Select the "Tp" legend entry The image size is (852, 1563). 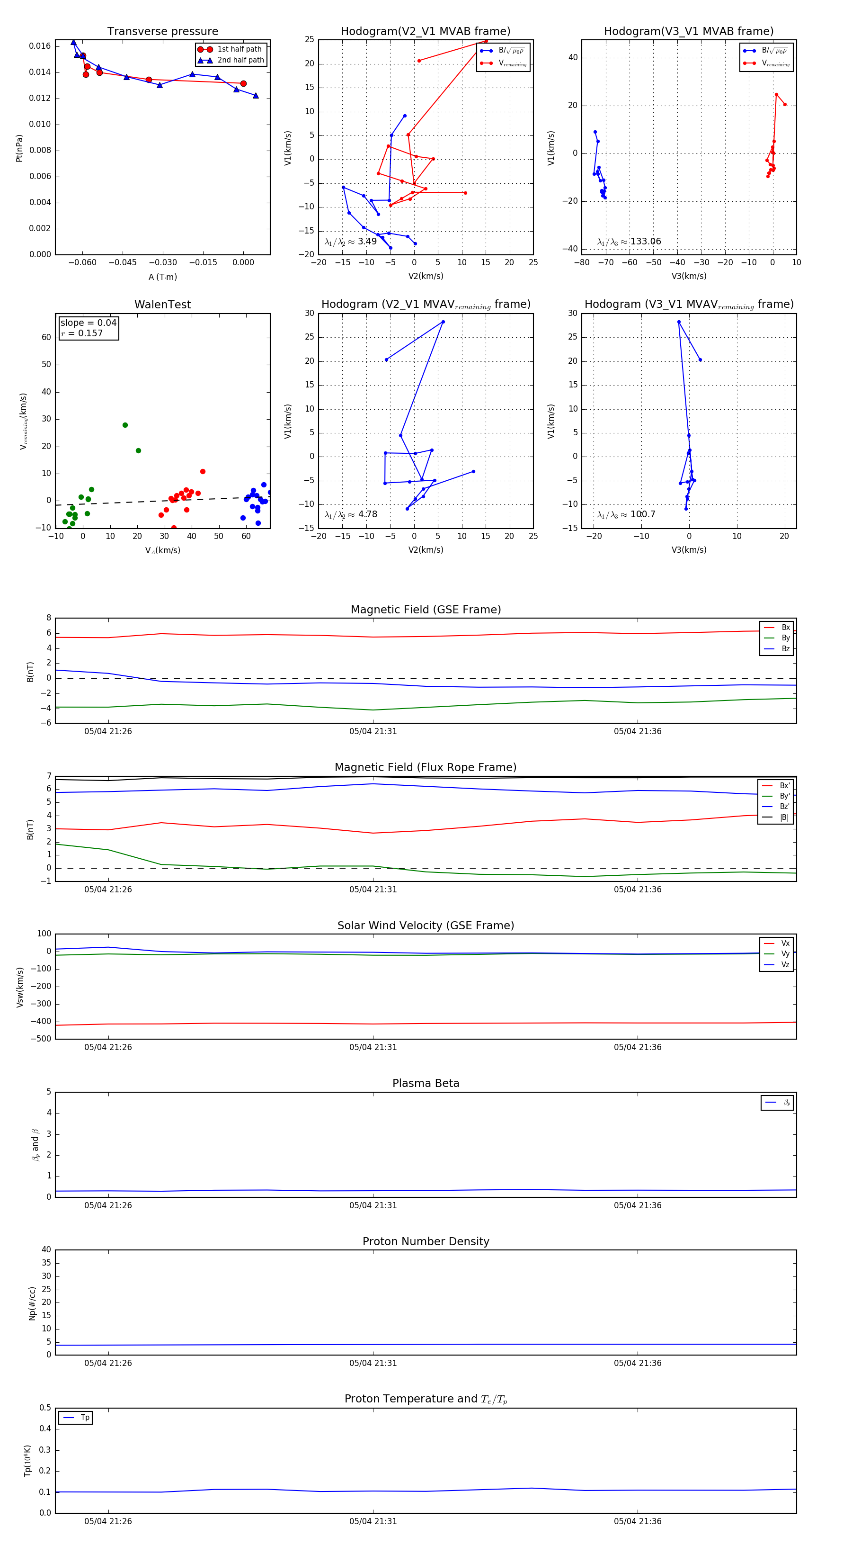coord(76,1418)
